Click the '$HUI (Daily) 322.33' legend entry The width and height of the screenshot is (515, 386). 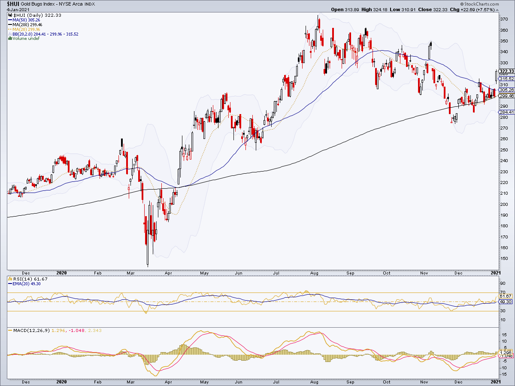pyautogui.click(x=37, y=15)
